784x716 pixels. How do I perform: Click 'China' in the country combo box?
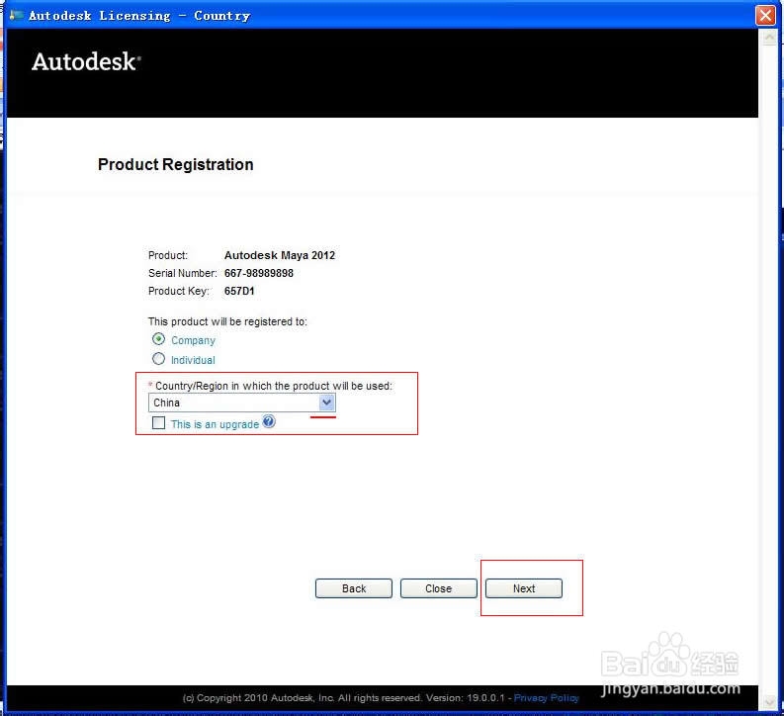(166, 403)
